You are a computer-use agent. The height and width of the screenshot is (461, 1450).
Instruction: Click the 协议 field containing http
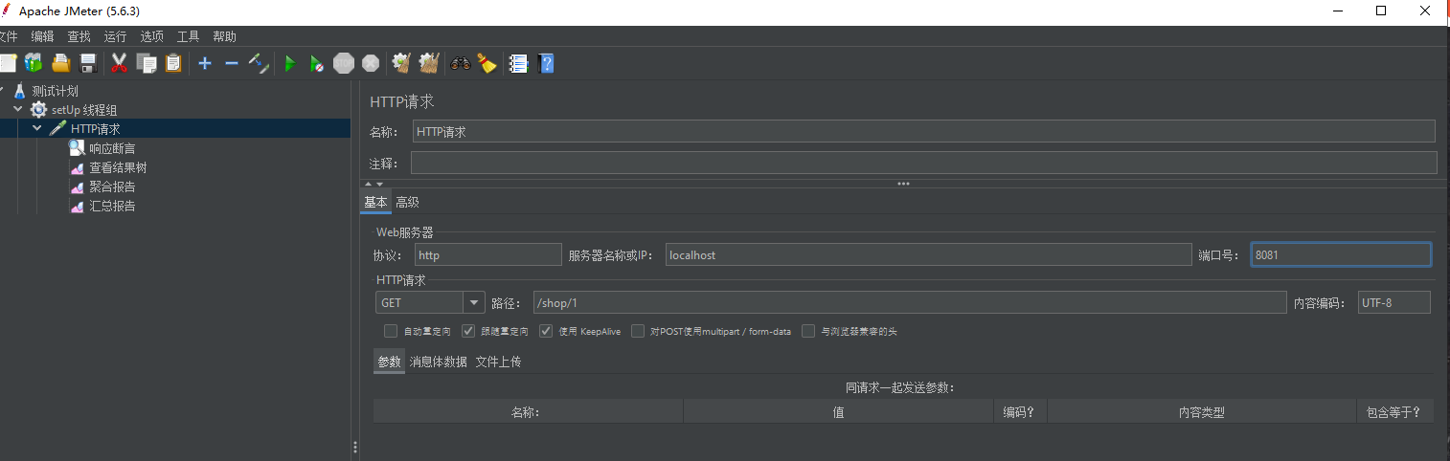tap(488, 254)
